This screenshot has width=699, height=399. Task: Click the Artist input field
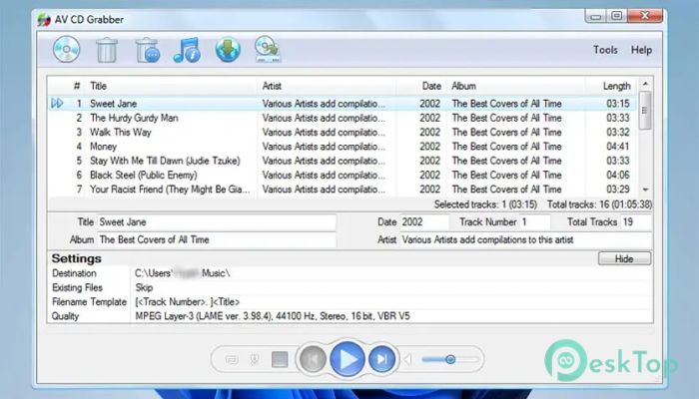point(525,239)
